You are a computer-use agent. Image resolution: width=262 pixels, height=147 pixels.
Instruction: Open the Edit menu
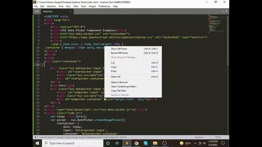42,7
